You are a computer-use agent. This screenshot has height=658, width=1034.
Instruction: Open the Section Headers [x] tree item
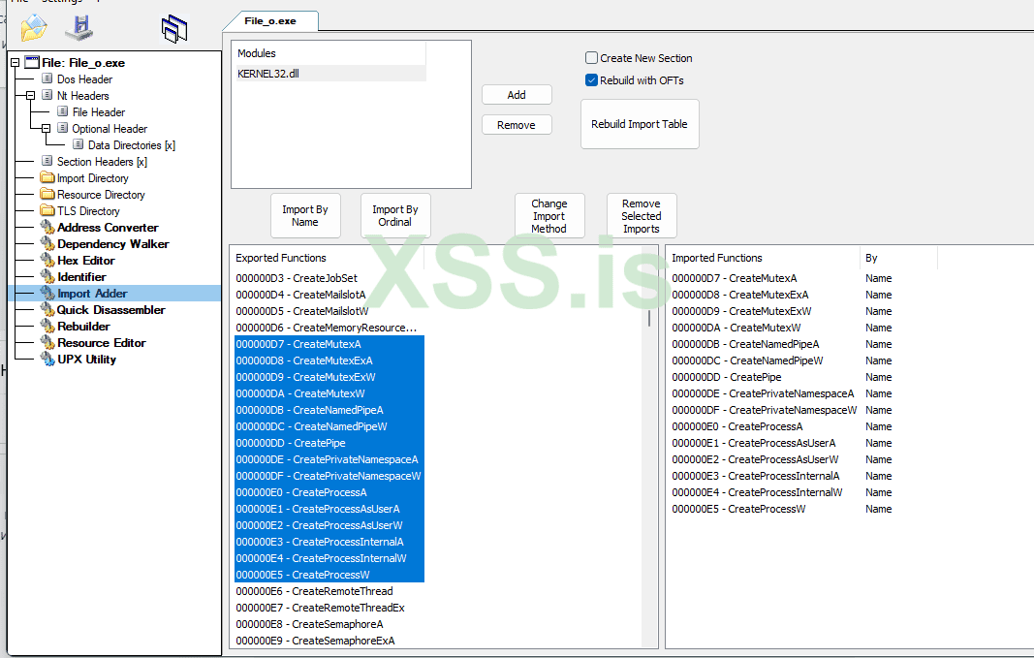(x=102, y=162)
